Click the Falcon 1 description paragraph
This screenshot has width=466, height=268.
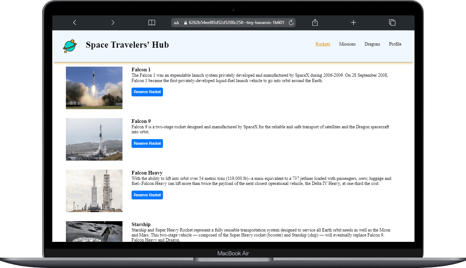260,78
